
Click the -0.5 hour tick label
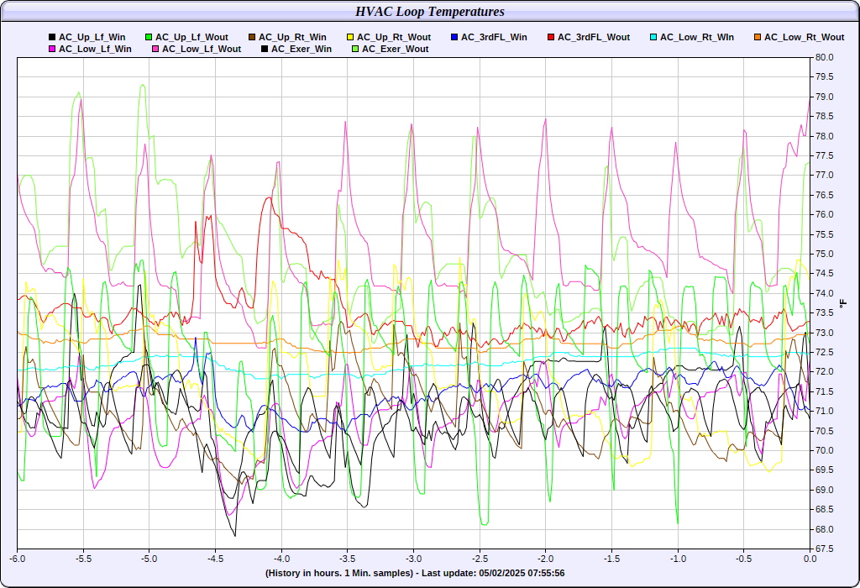click(744, 559)
